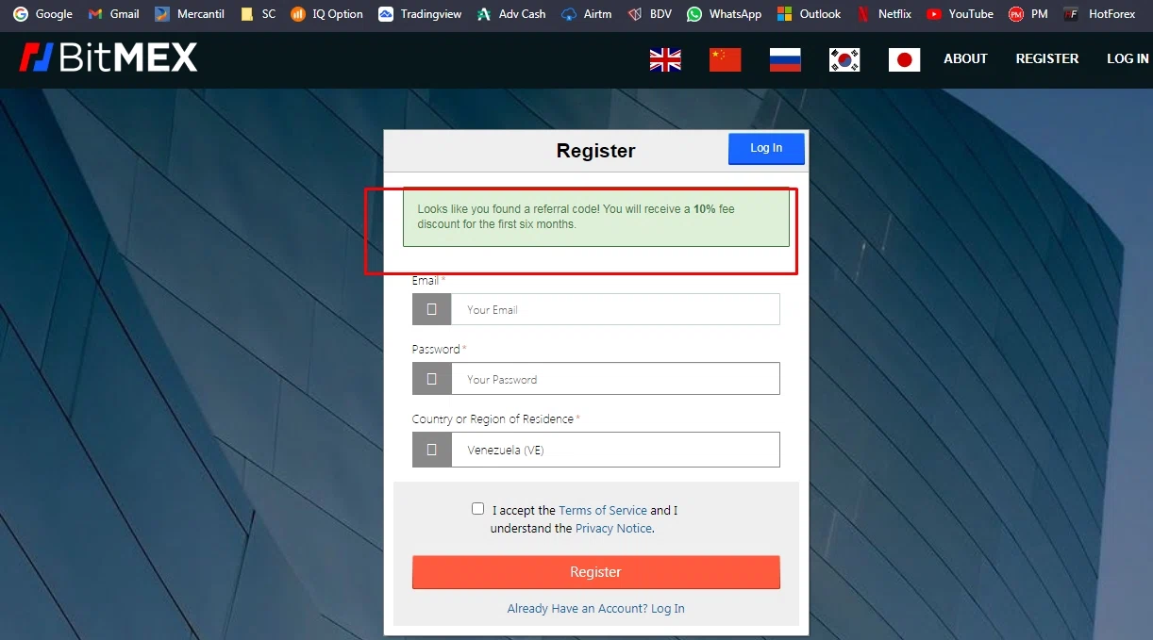The image size is (1153, 640).
Task: Open the Privacy Notice link
Action: pyautogui.click(x=613, y=529)
